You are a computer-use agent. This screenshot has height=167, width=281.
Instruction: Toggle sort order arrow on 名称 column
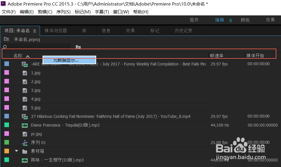[28, 56]
